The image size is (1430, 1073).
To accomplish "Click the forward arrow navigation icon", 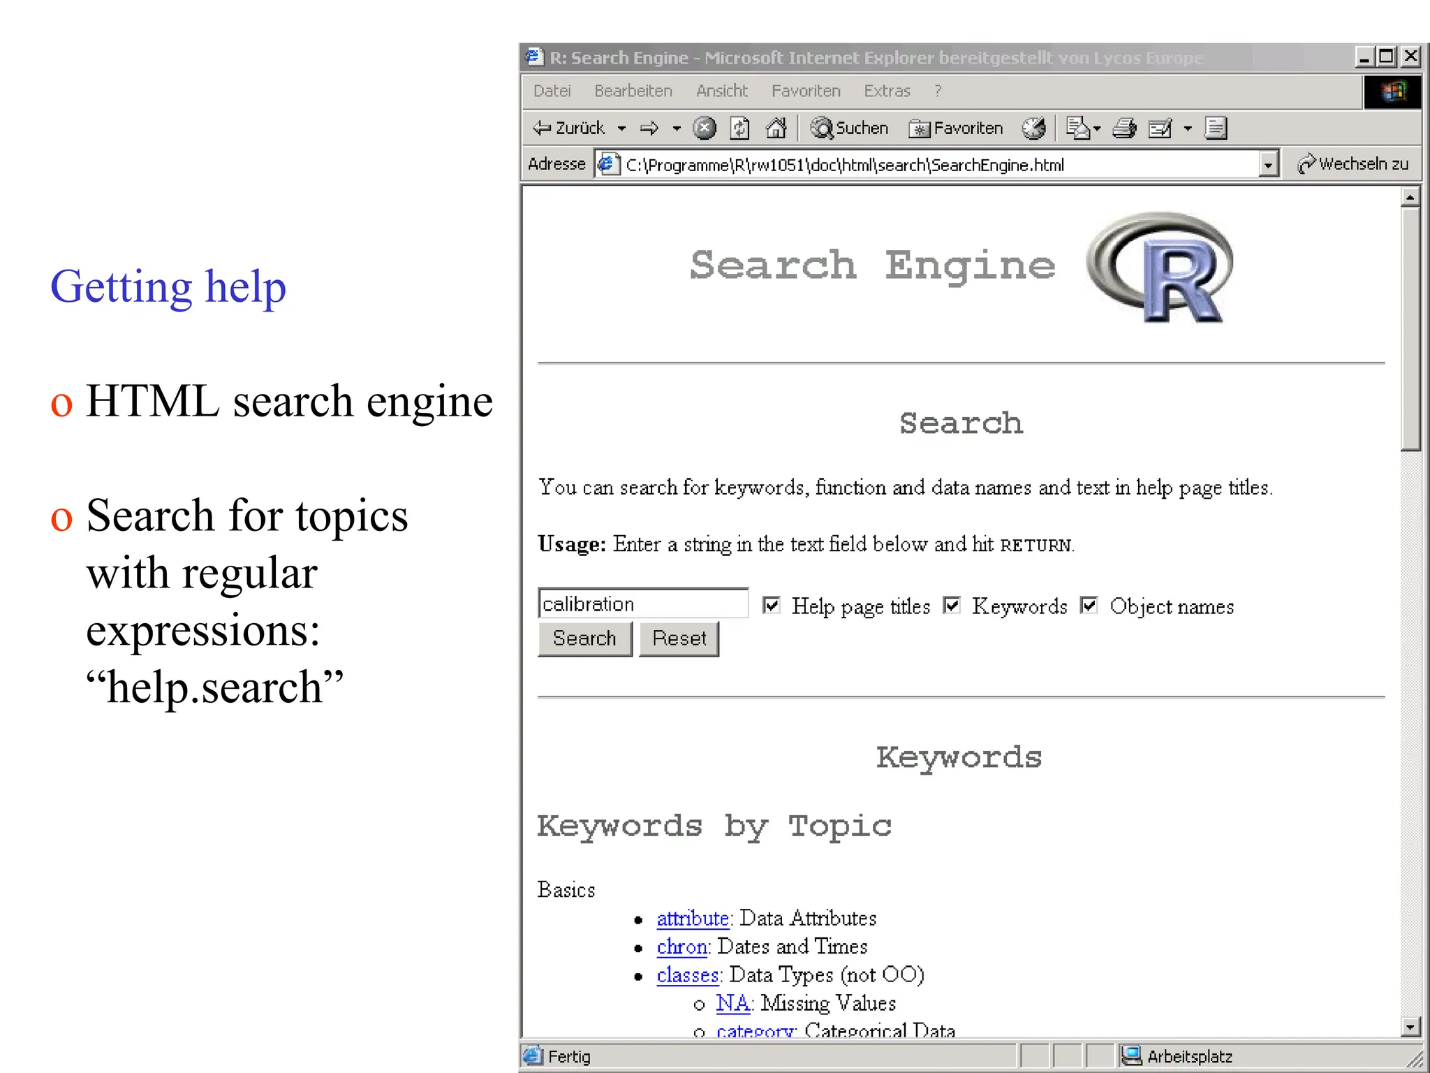I will 649,128.
